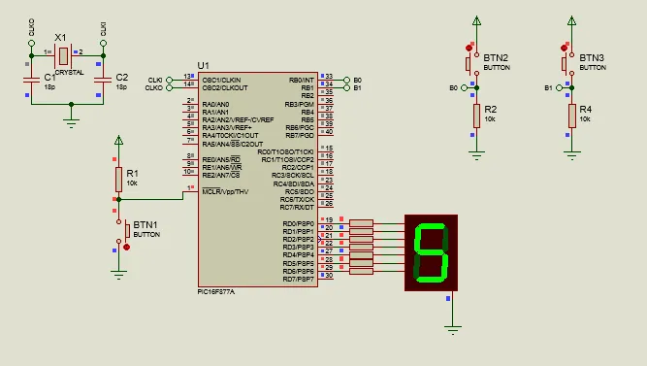Click the U1 reference label of the microcontroller
The height and width of the screenshot is (366, 647).
pyautogui.click(x=204, y=65)
